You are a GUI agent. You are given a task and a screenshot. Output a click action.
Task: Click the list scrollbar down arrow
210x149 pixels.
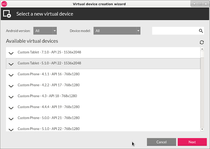point(202,129)
